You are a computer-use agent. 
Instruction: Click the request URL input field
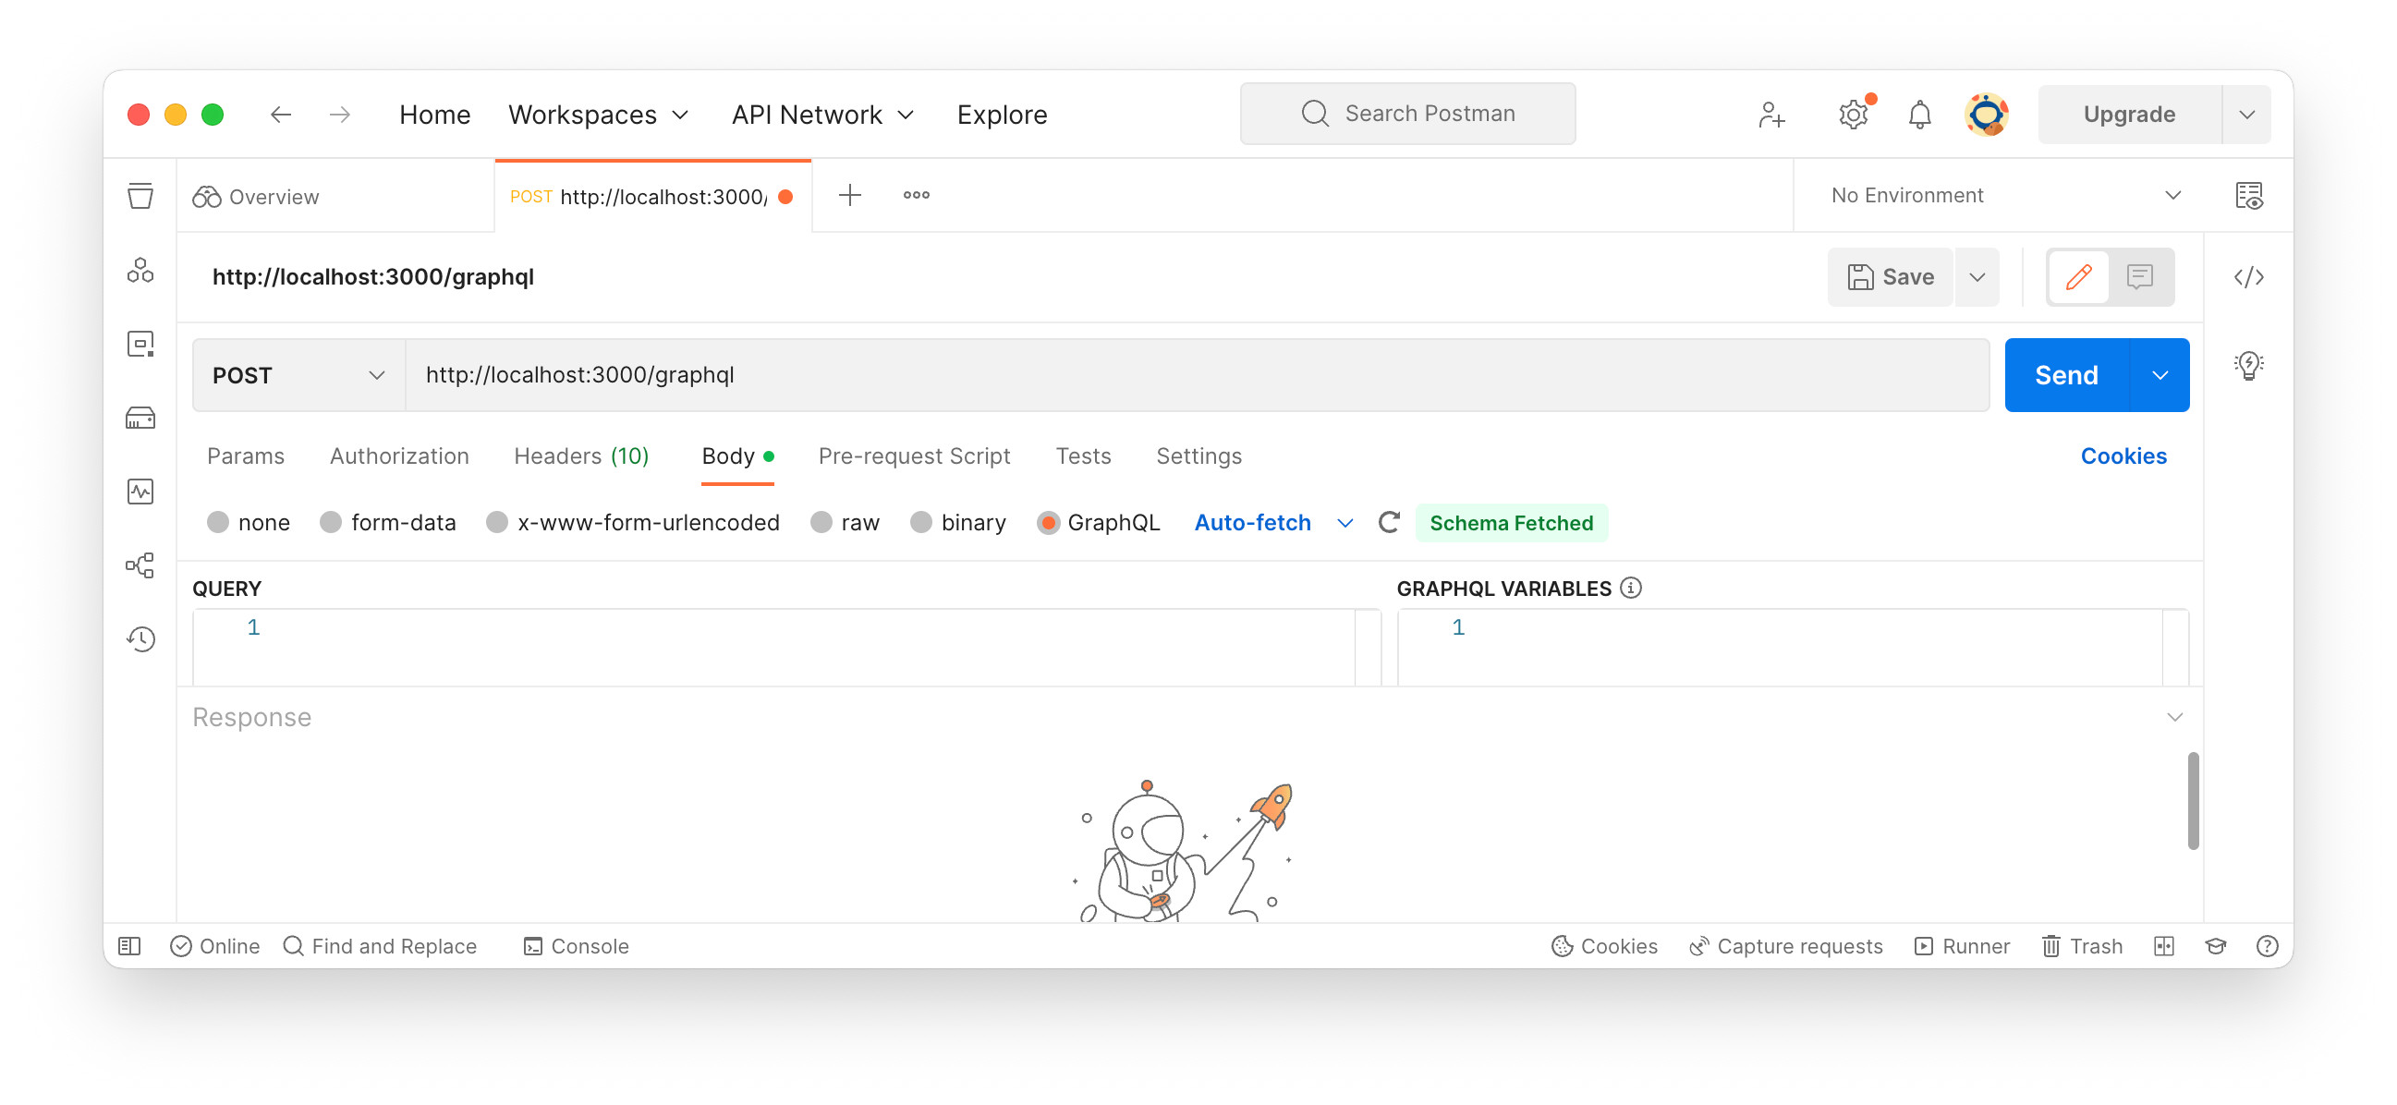pyautogui.click(x=1197, y=375)
